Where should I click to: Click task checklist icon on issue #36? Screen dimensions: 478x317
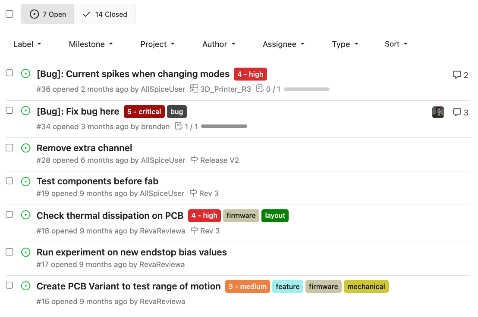[x=260, y=89]
